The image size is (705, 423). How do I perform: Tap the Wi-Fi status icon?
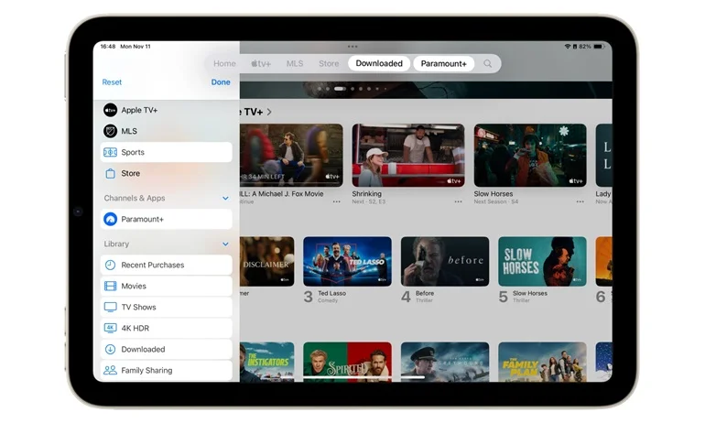[x=568, y=47]
